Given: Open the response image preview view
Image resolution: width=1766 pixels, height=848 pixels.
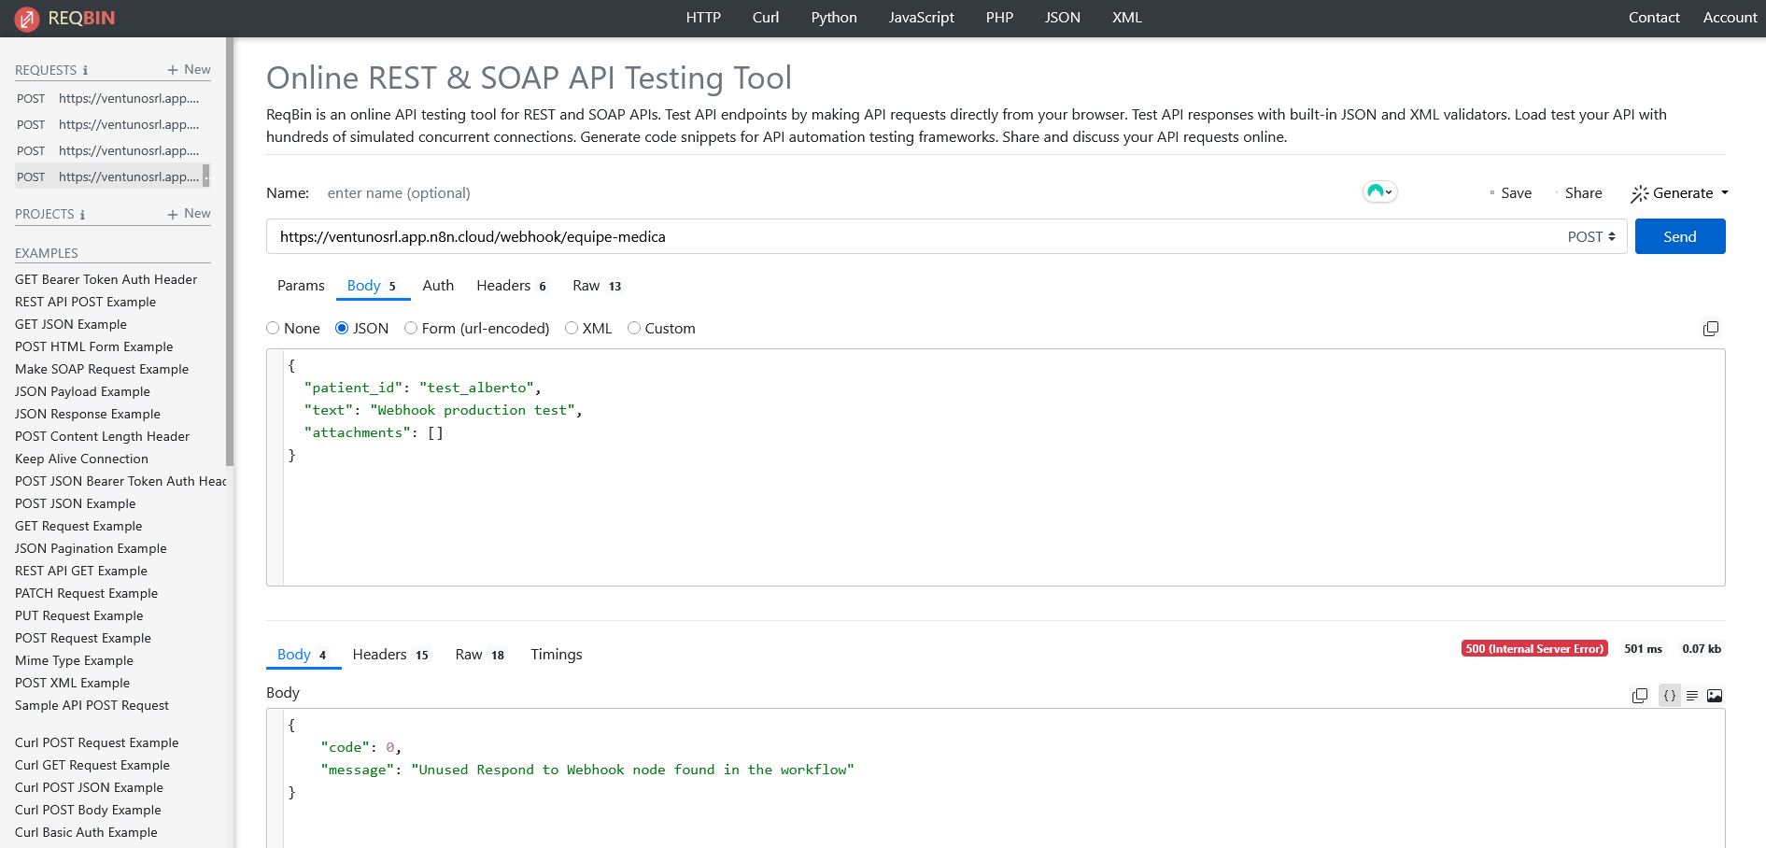Looking at the screenshot, I should pyautogui.click(x=1715, y=696).
